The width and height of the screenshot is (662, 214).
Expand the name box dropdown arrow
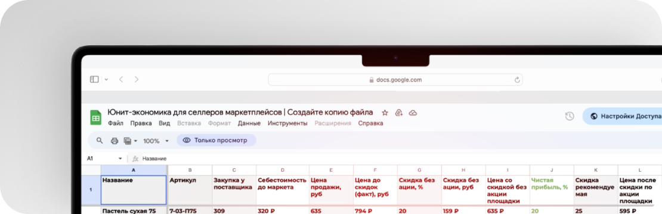pyautogui.click(x=120, y=159)
